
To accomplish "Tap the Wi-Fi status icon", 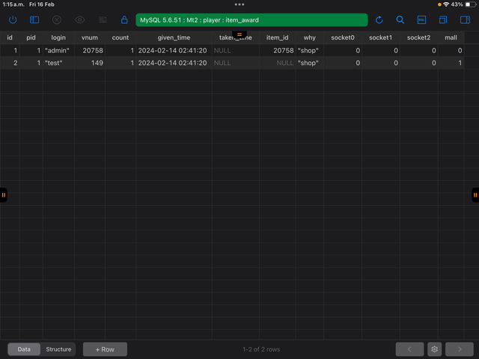I will [x=446, y=4].
